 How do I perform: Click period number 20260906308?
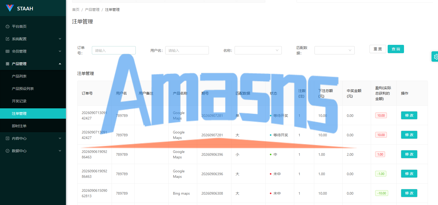tap(212, 193)
